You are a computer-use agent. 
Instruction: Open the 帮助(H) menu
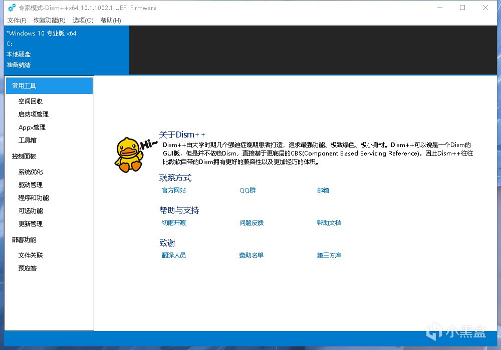111,20
